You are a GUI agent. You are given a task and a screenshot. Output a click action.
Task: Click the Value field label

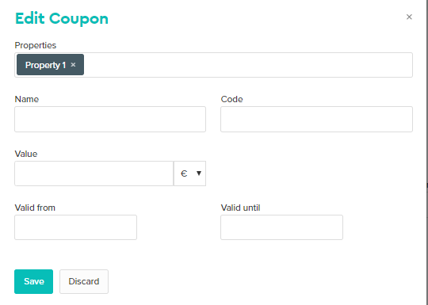click(26, 154)
